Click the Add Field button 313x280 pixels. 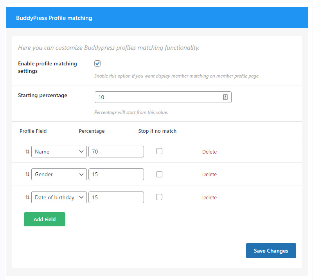(45, 219)
